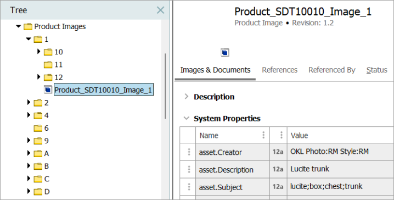This screenshot has height=200, width=394.
Task: Open the Name column options menu
Action: [x=263, y=135]
